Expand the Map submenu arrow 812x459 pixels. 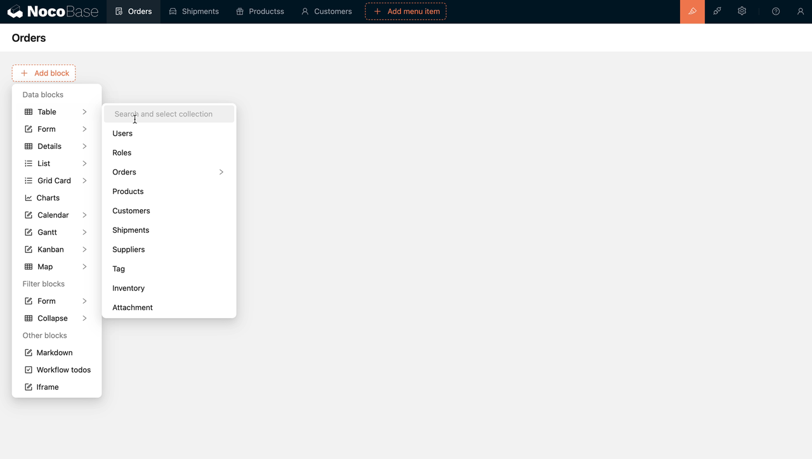84,267
